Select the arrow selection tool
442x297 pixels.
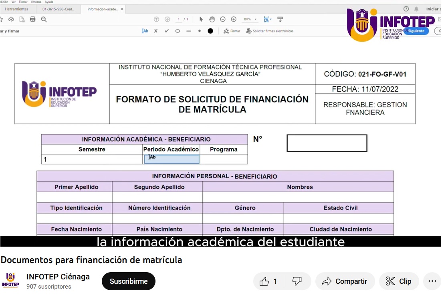[x=201, y=19]
